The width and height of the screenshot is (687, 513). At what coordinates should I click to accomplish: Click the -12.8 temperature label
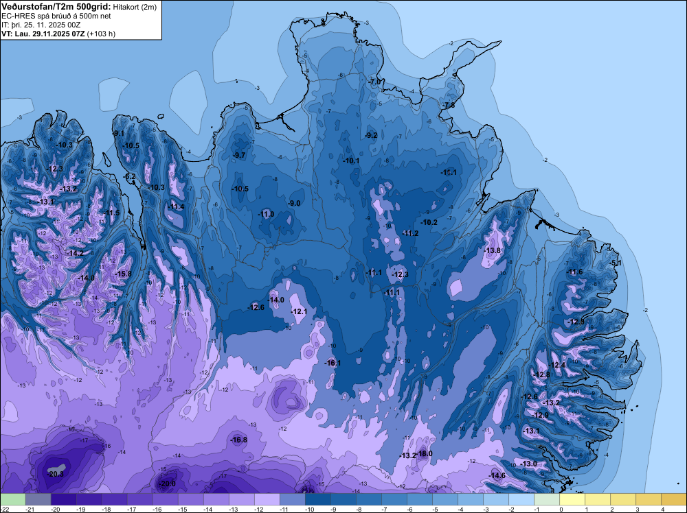[x=541, y=374]
